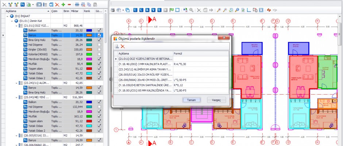Click the blue V button in drawing toolbar
Screen dimensions: 343x146
[153, 10]
